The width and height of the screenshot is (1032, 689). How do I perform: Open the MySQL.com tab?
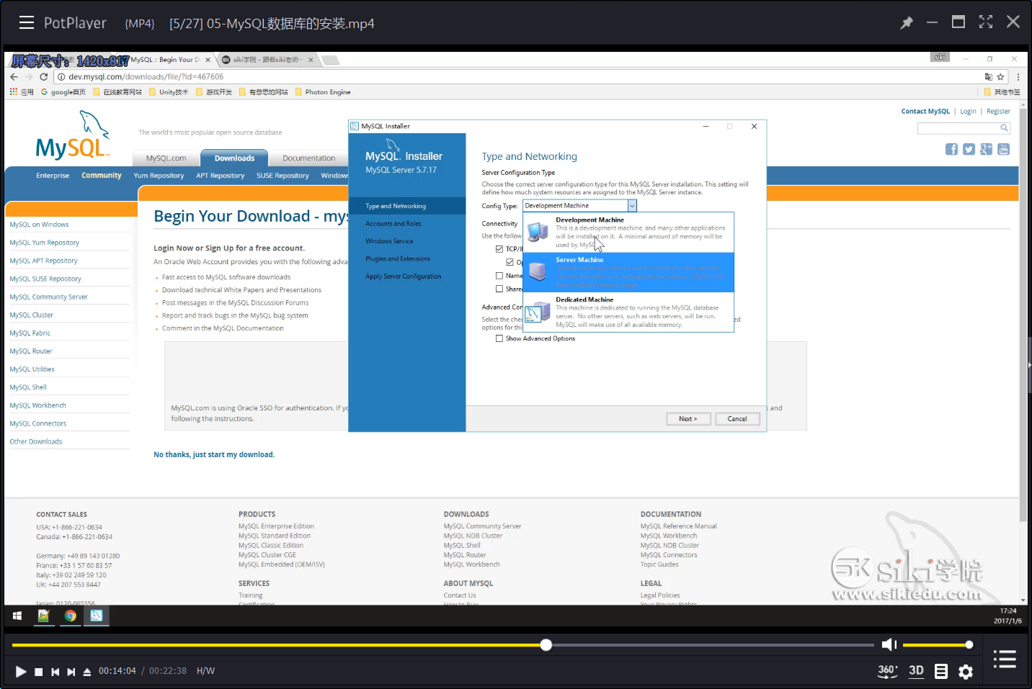(166, 158)
